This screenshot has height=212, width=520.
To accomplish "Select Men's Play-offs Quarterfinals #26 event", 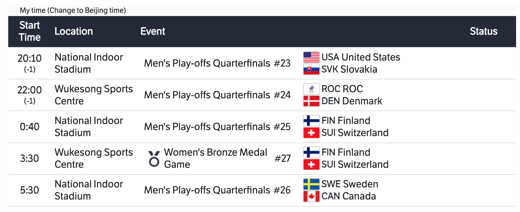I will pyautogui.click(x=217, y=190).
